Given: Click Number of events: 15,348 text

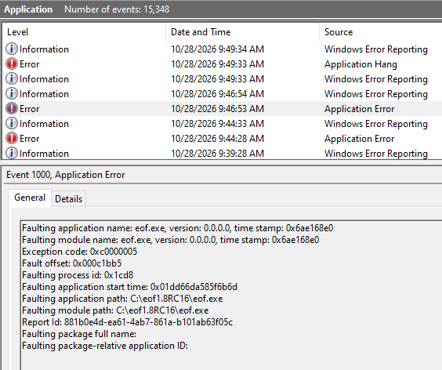Looking at the screenshot, I should [117, 9].
